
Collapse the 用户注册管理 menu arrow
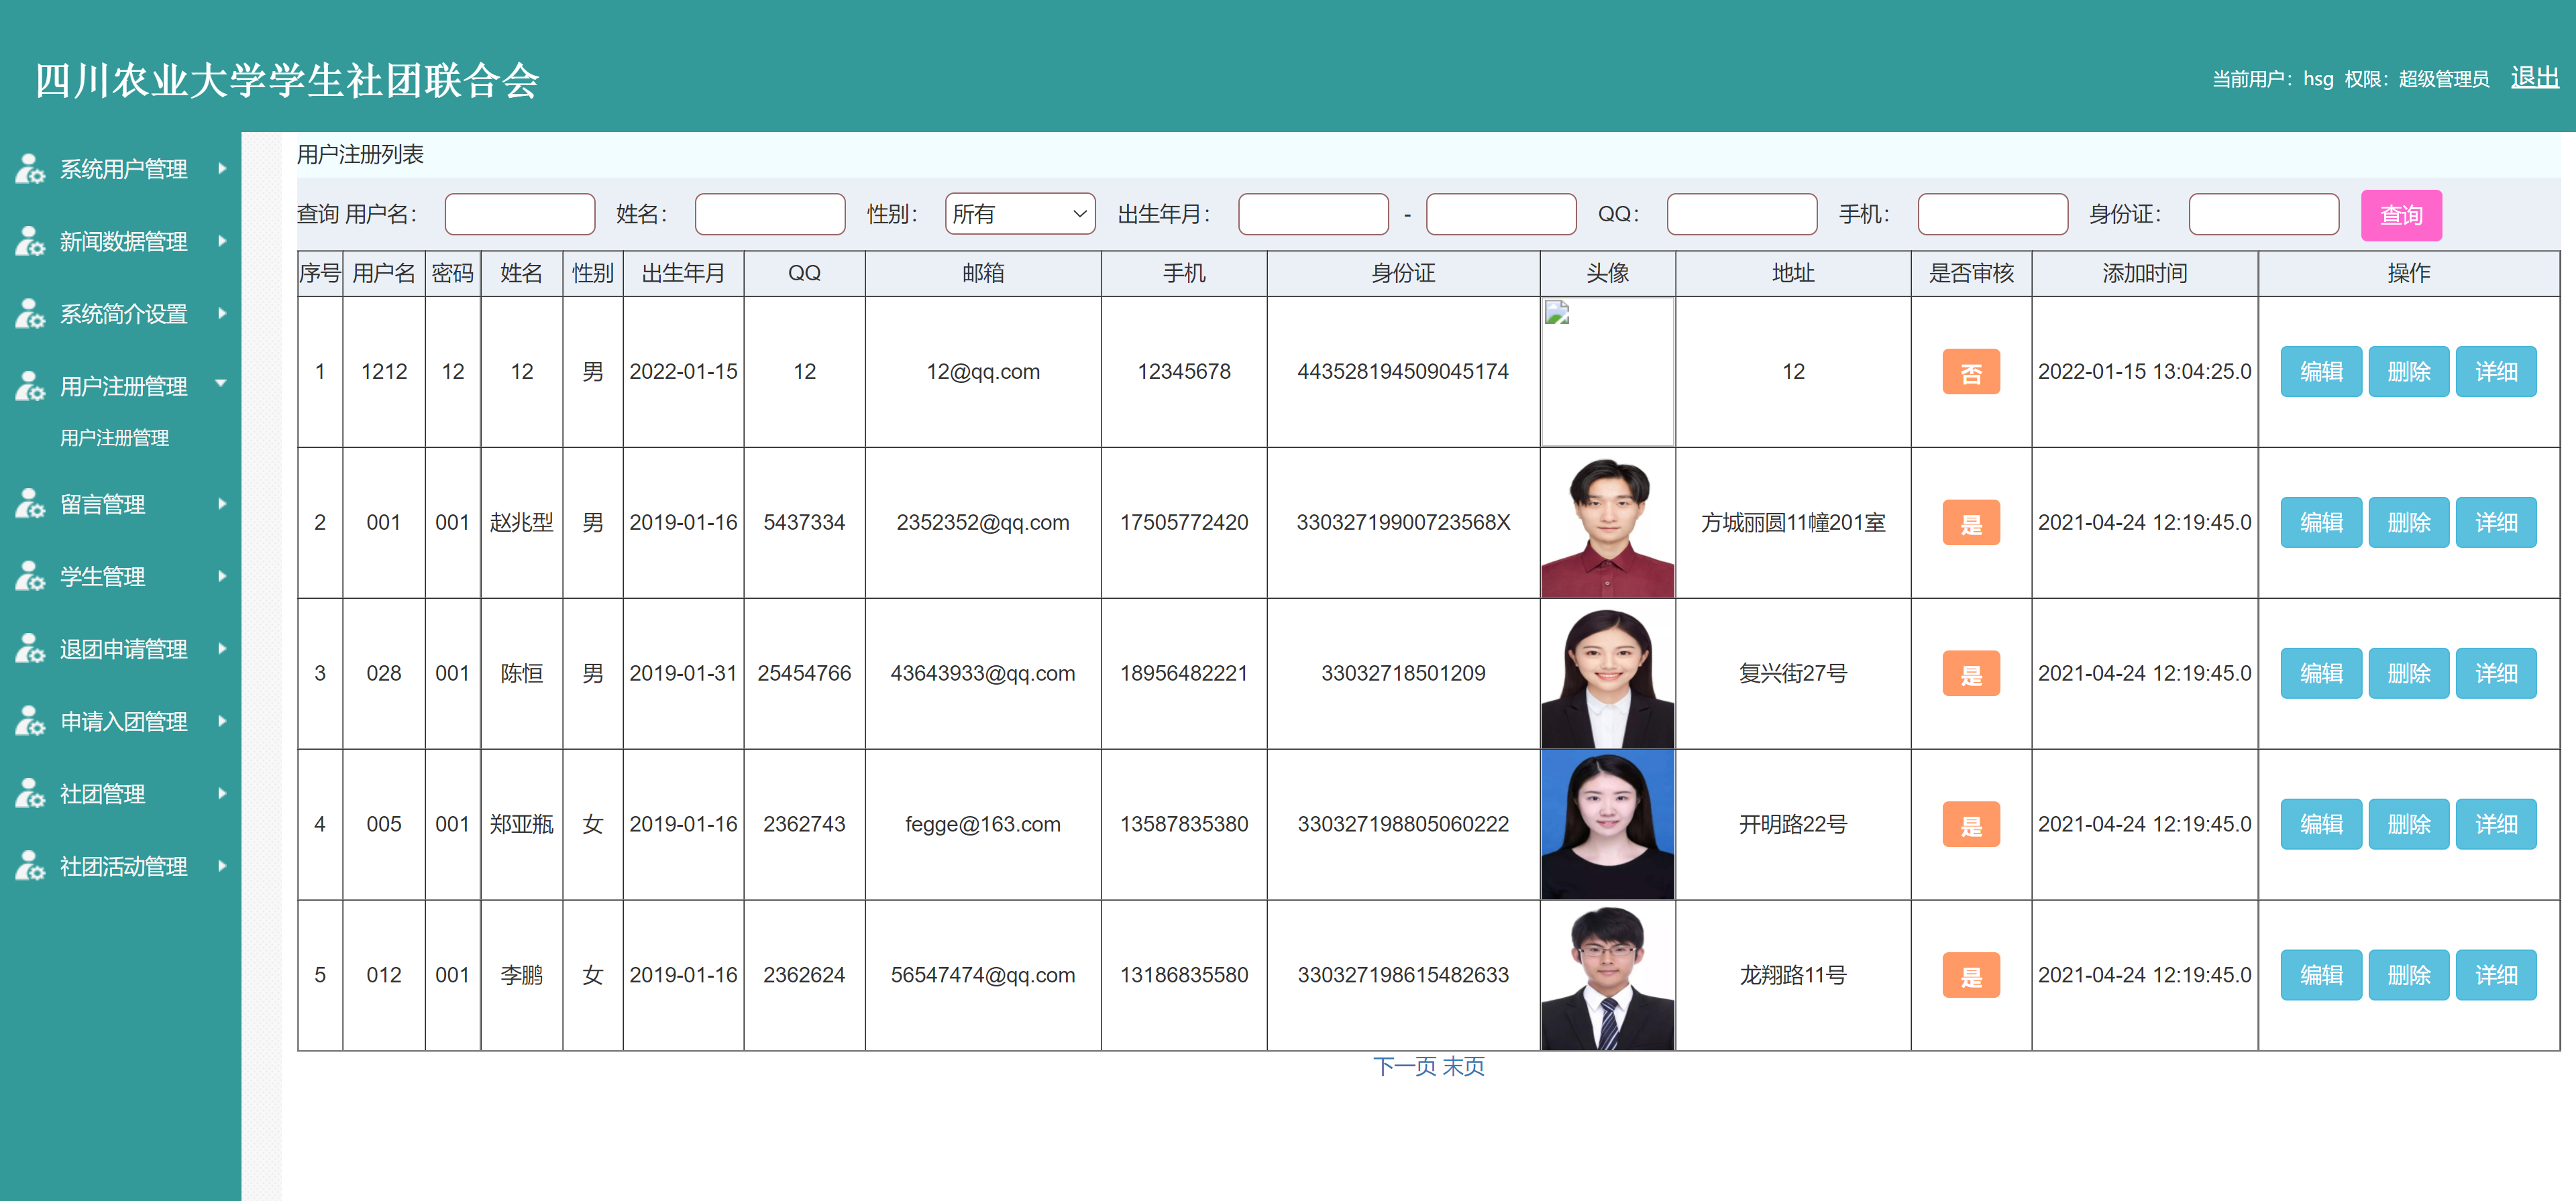point(221,384)
